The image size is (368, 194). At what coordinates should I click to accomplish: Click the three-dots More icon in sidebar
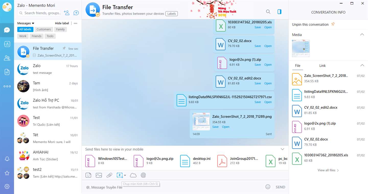pyautogui.click(x=7, y=86)
